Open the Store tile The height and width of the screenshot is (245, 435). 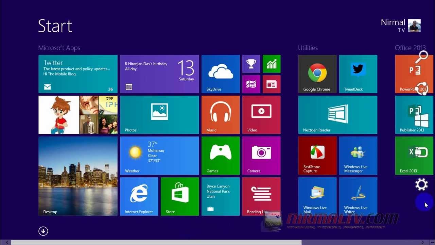pyautogui.click(x=180, y=196)
